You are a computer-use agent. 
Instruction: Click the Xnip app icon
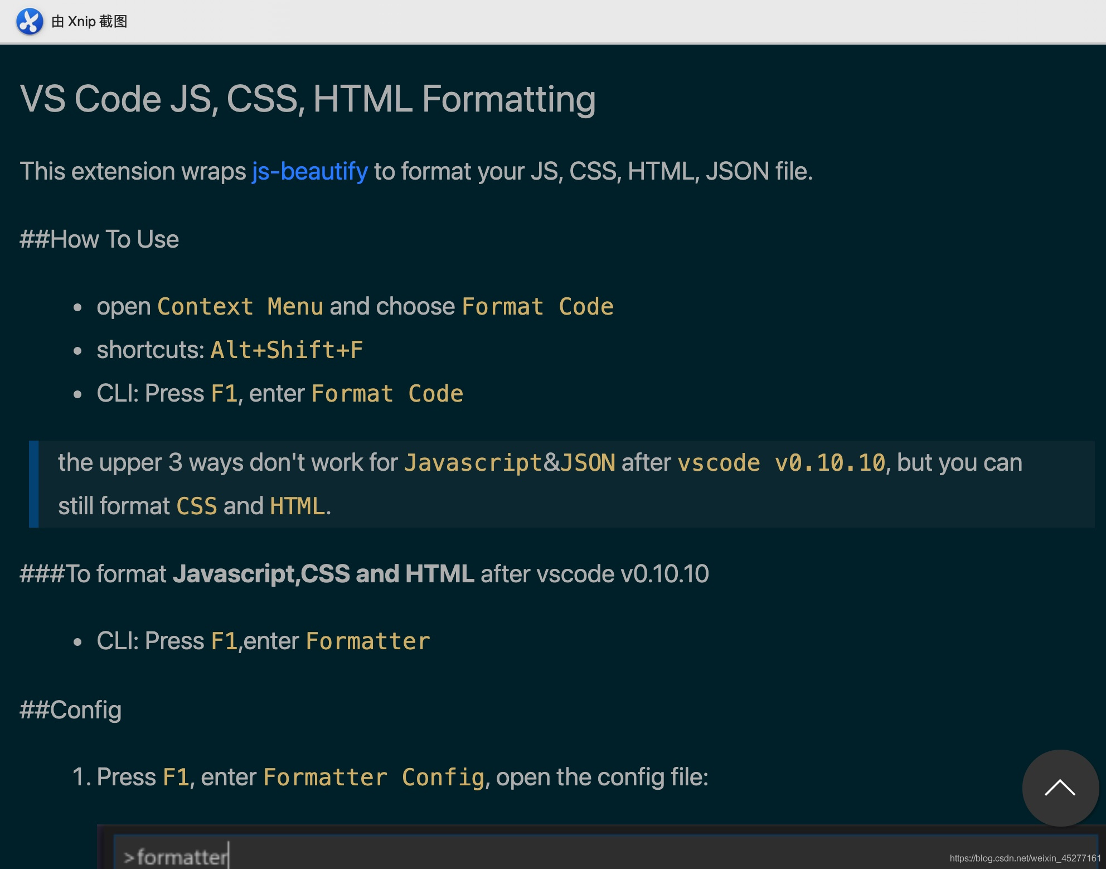(x=31, y=22)
